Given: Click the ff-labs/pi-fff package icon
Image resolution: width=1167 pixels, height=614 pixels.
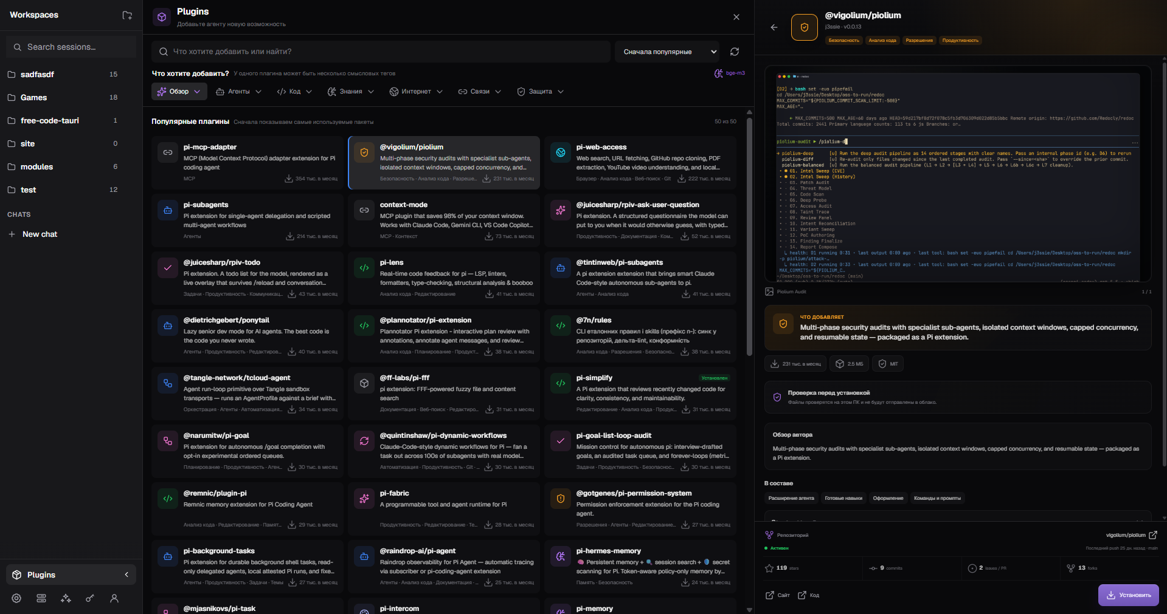Looking at the screenshot, I should [x=364, y=383].
